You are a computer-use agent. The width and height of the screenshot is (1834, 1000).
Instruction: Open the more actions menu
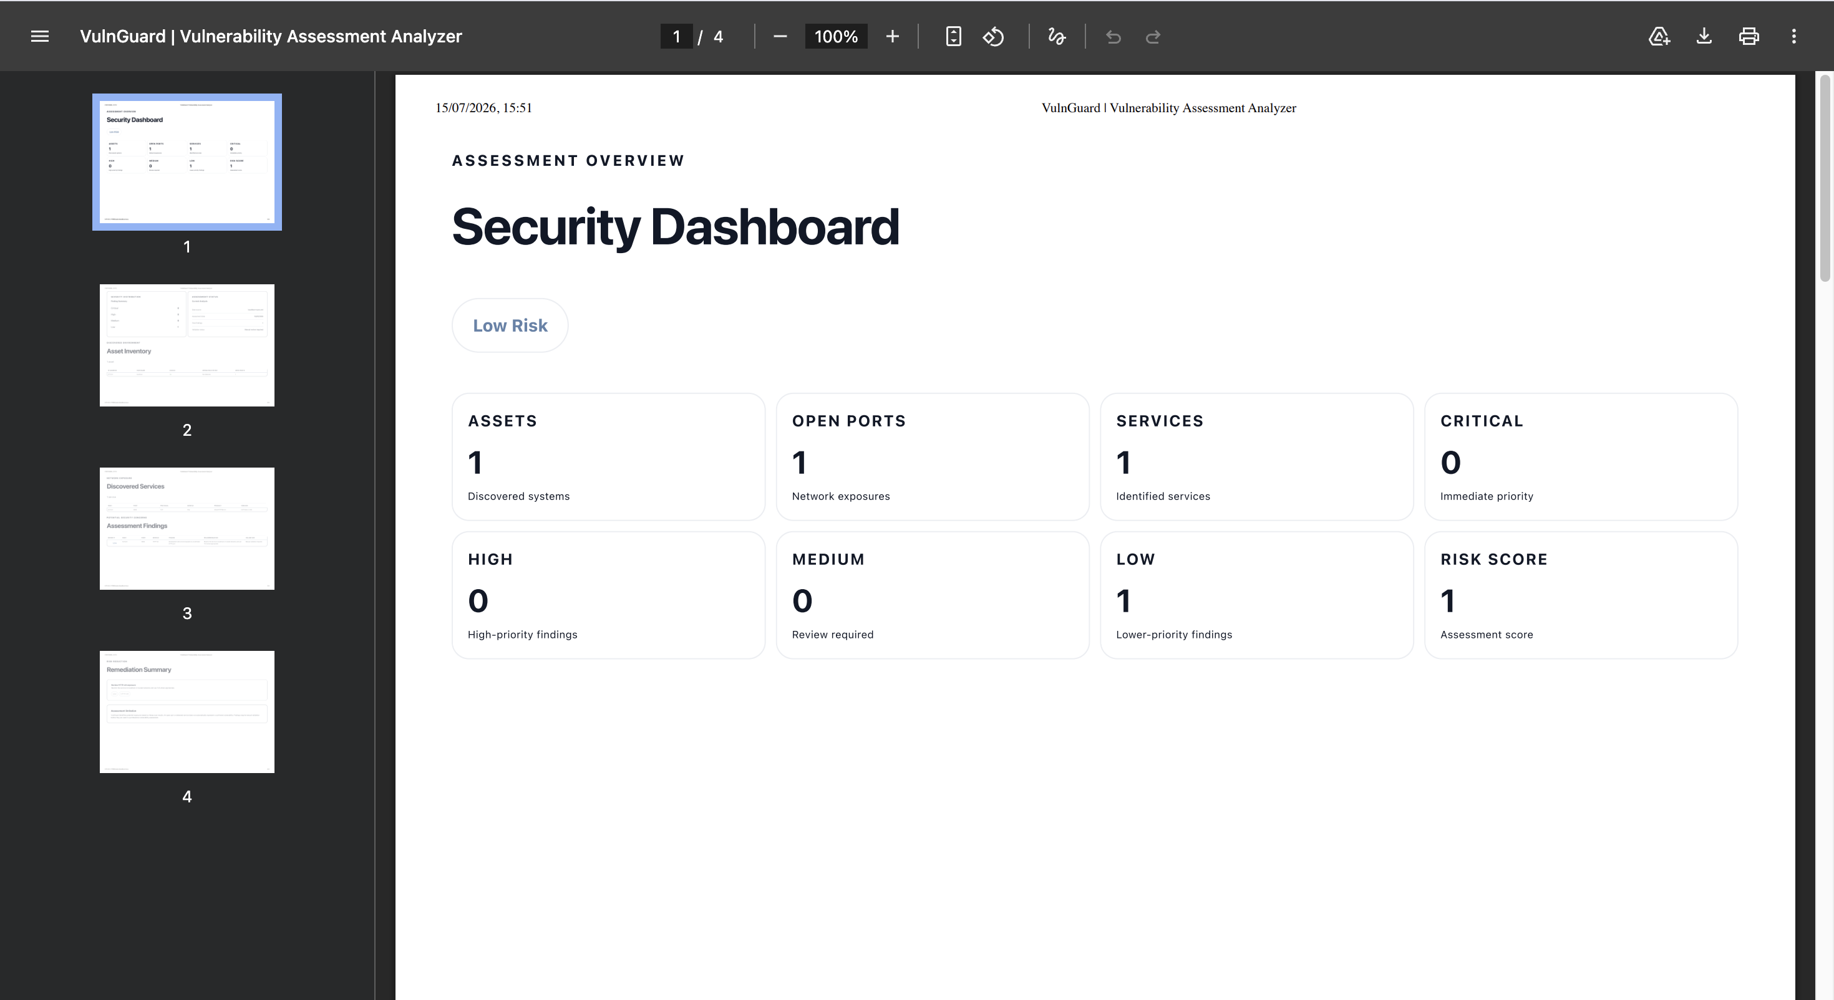[x=1793, y=36]
